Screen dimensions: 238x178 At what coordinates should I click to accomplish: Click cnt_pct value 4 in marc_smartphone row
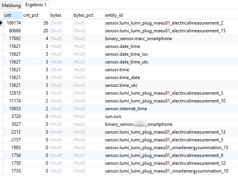[x=36, y=39]
